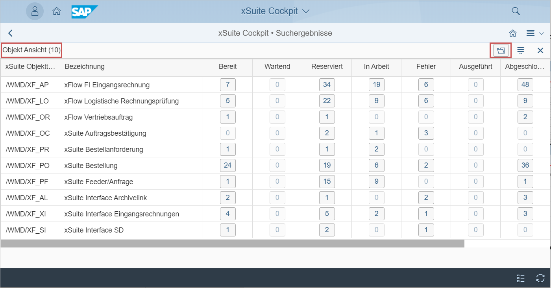Screen dimensions: 551x288
Task: Click refresh icon in footer bar
Action: pyautogui.click(x=540, y=278)
